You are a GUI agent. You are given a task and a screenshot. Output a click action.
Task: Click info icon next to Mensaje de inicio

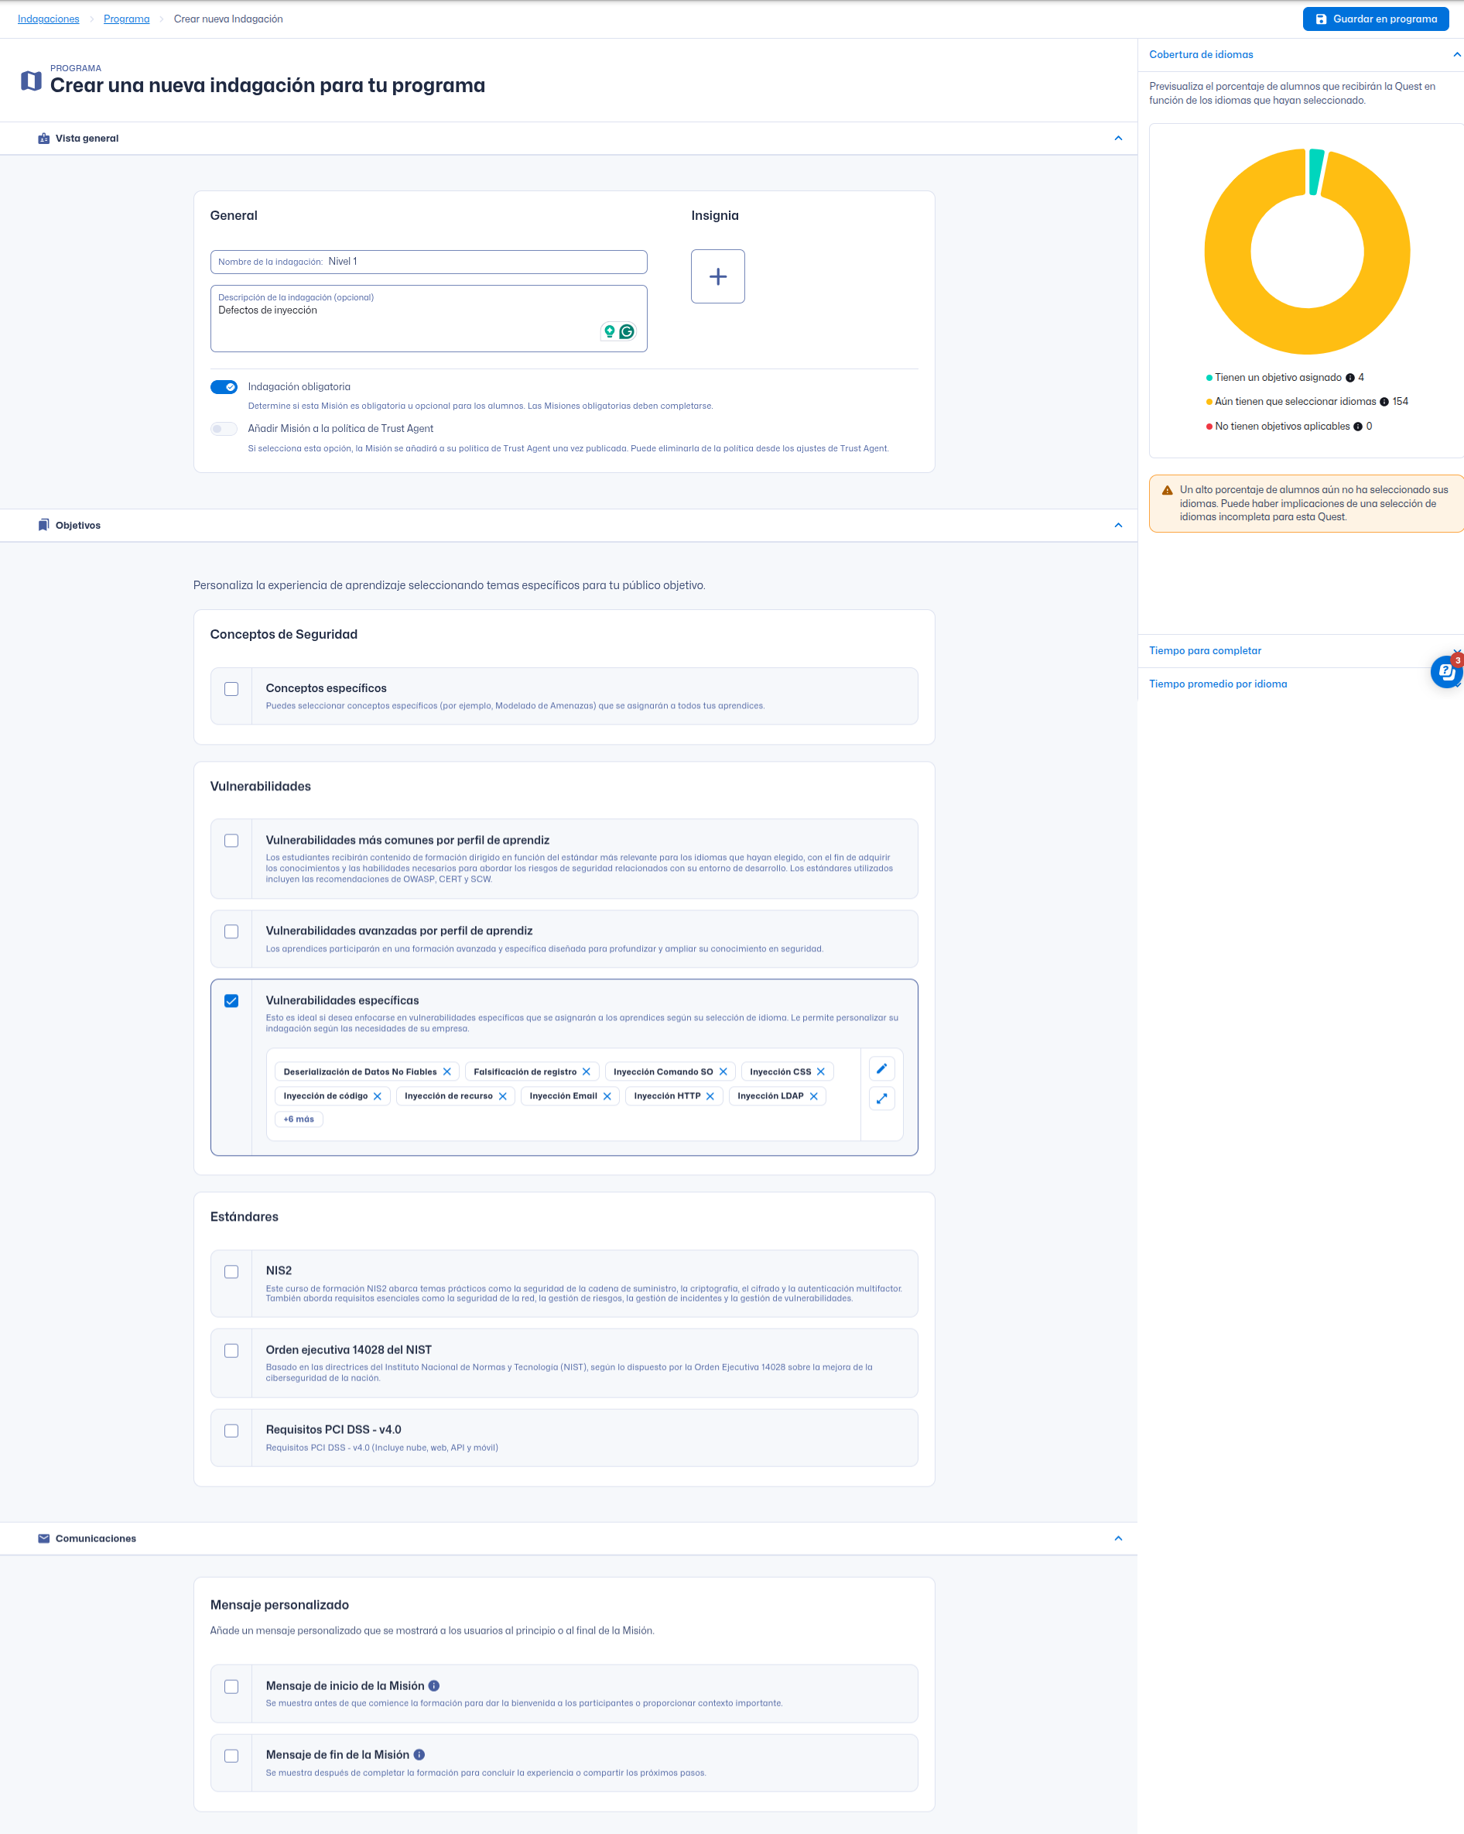click(433, 1685)
